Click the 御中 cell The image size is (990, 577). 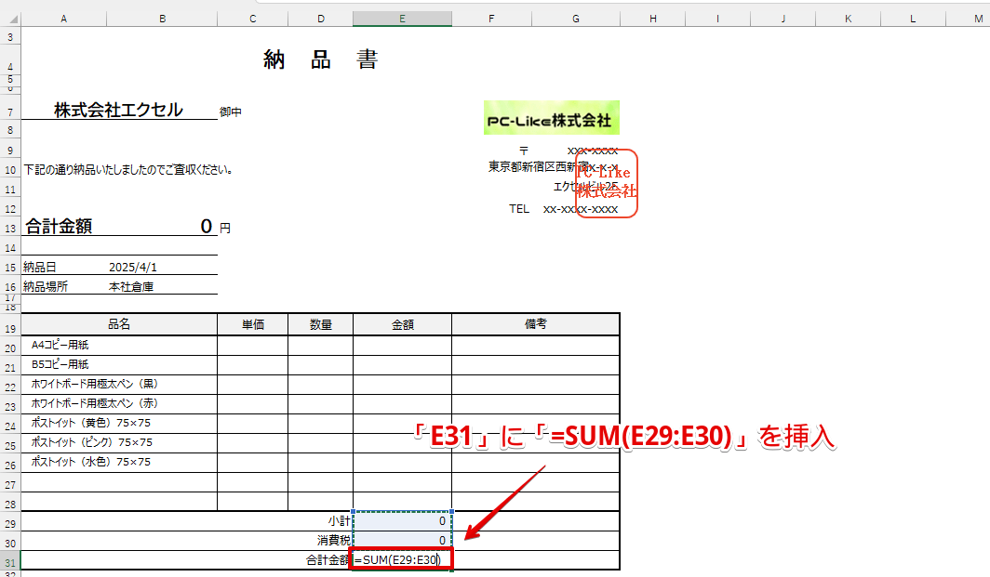coord(231,112)
